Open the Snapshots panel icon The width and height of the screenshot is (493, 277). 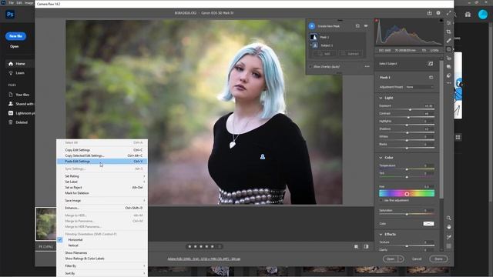coord(448,67)
